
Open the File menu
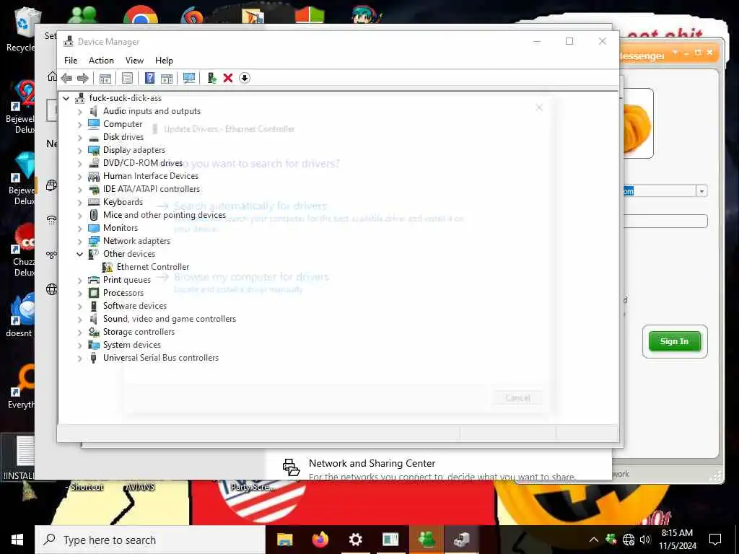[x=71, y=61]
